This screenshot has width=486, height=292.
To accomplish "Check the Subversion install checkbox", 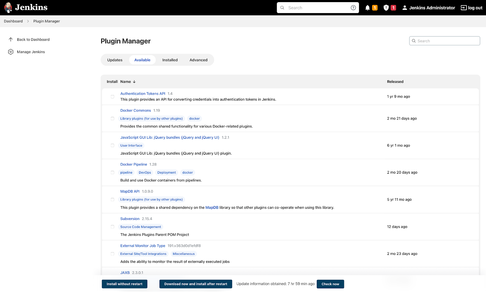I will coord(112,227).
